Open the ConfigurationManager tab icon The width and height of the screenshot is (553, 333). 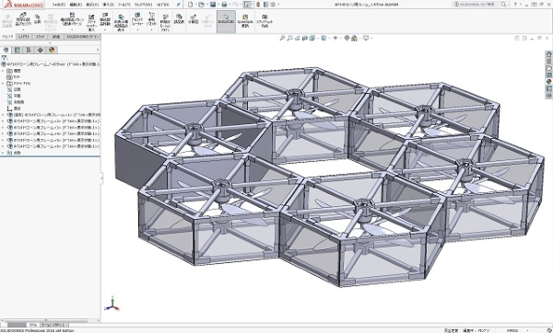[x=29, y=50]
